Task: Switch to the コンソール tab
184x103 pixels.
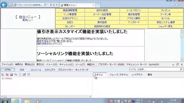Action: [36, 70]
